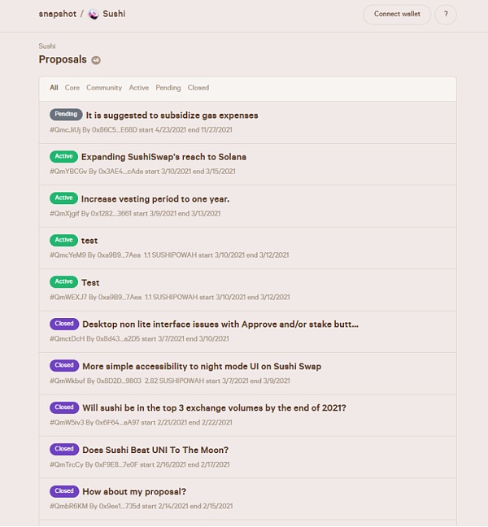Viewport: 488px width, 527px height.
Task: Click the proposals count badge
Action: point(96,60)
